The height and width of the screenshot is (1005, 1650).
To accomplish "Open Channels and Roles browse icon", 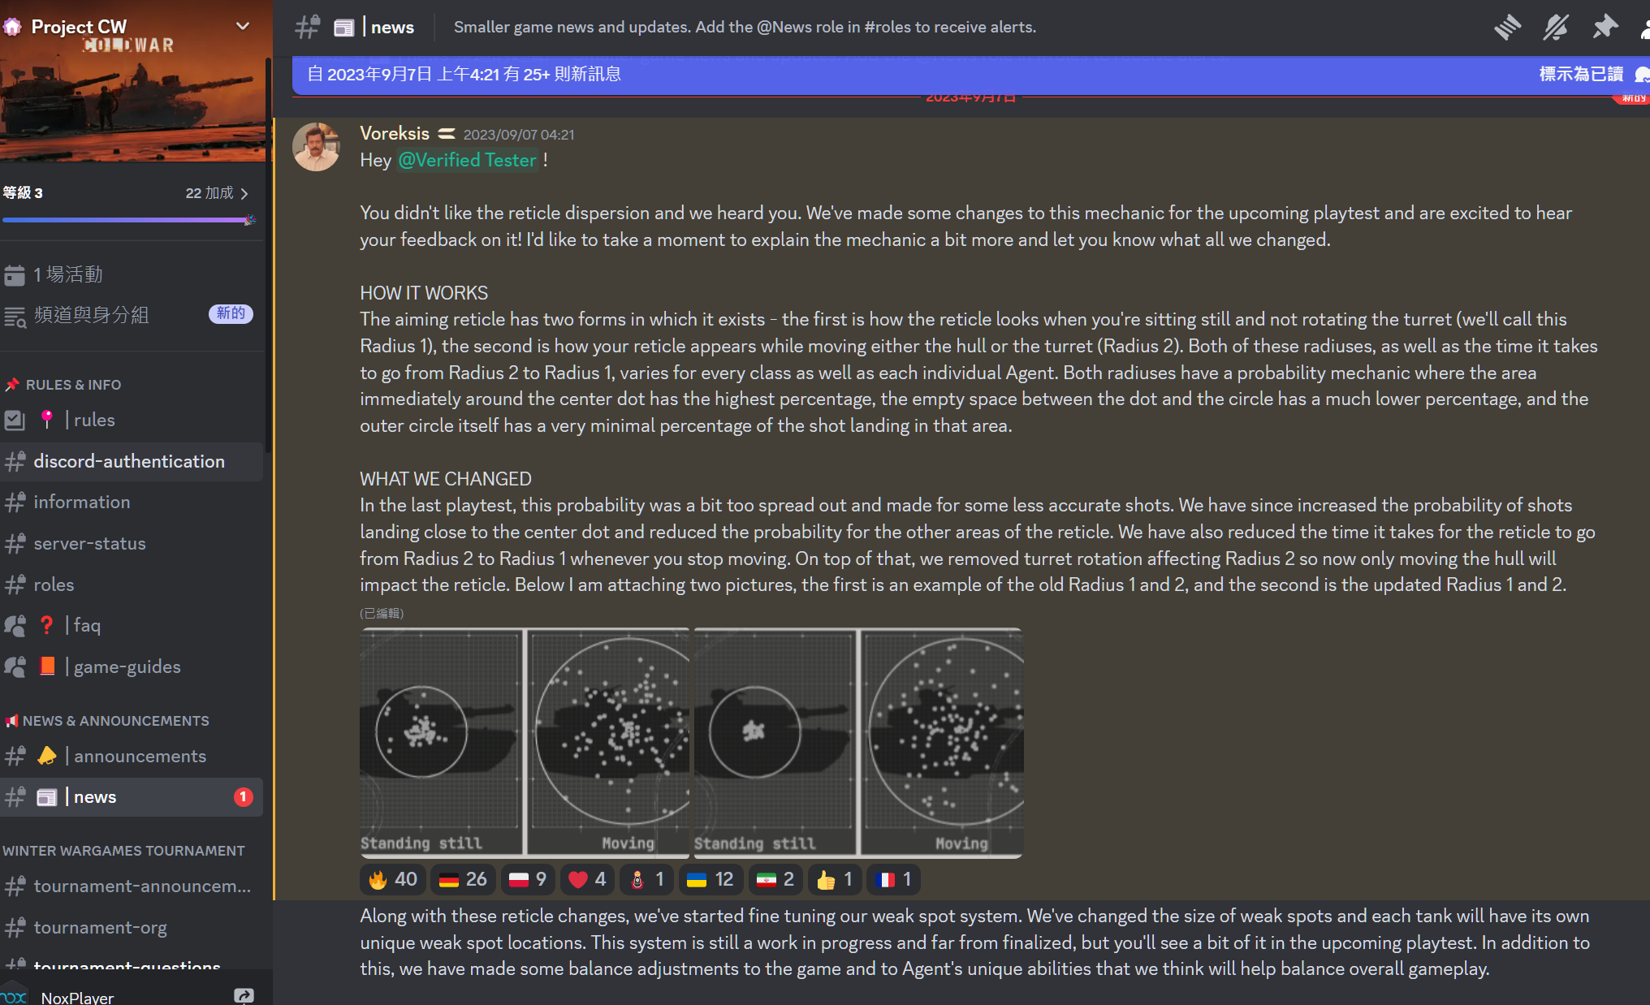I will [x=15, y=316].
